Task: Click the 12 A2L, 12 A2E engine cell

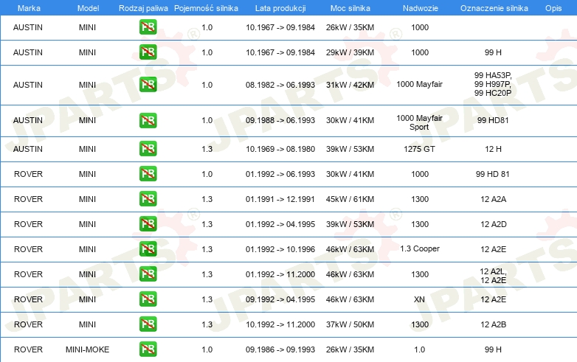Action: click(x=494, y=276)
